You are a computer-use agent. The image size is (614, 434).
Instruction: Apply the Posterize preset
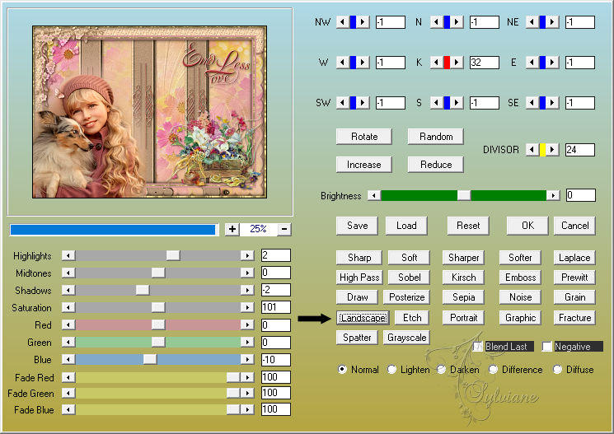pyautogui.click(x=406, y=297)
